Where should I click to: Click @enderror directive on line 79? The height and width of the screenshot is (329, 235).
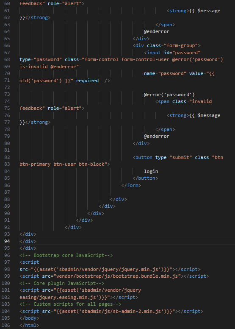click(x=157, y=136)
